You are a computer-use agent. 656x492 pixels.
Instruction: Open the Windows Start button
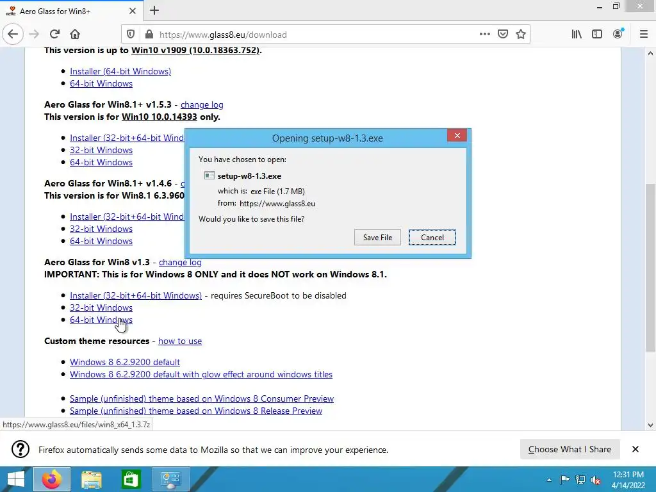15,479
